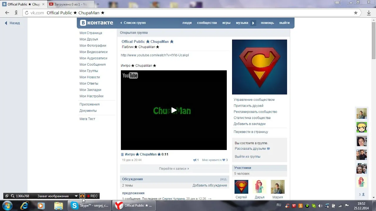Click the network signal tray icon

pyautogui.click(x=340, y=206)
